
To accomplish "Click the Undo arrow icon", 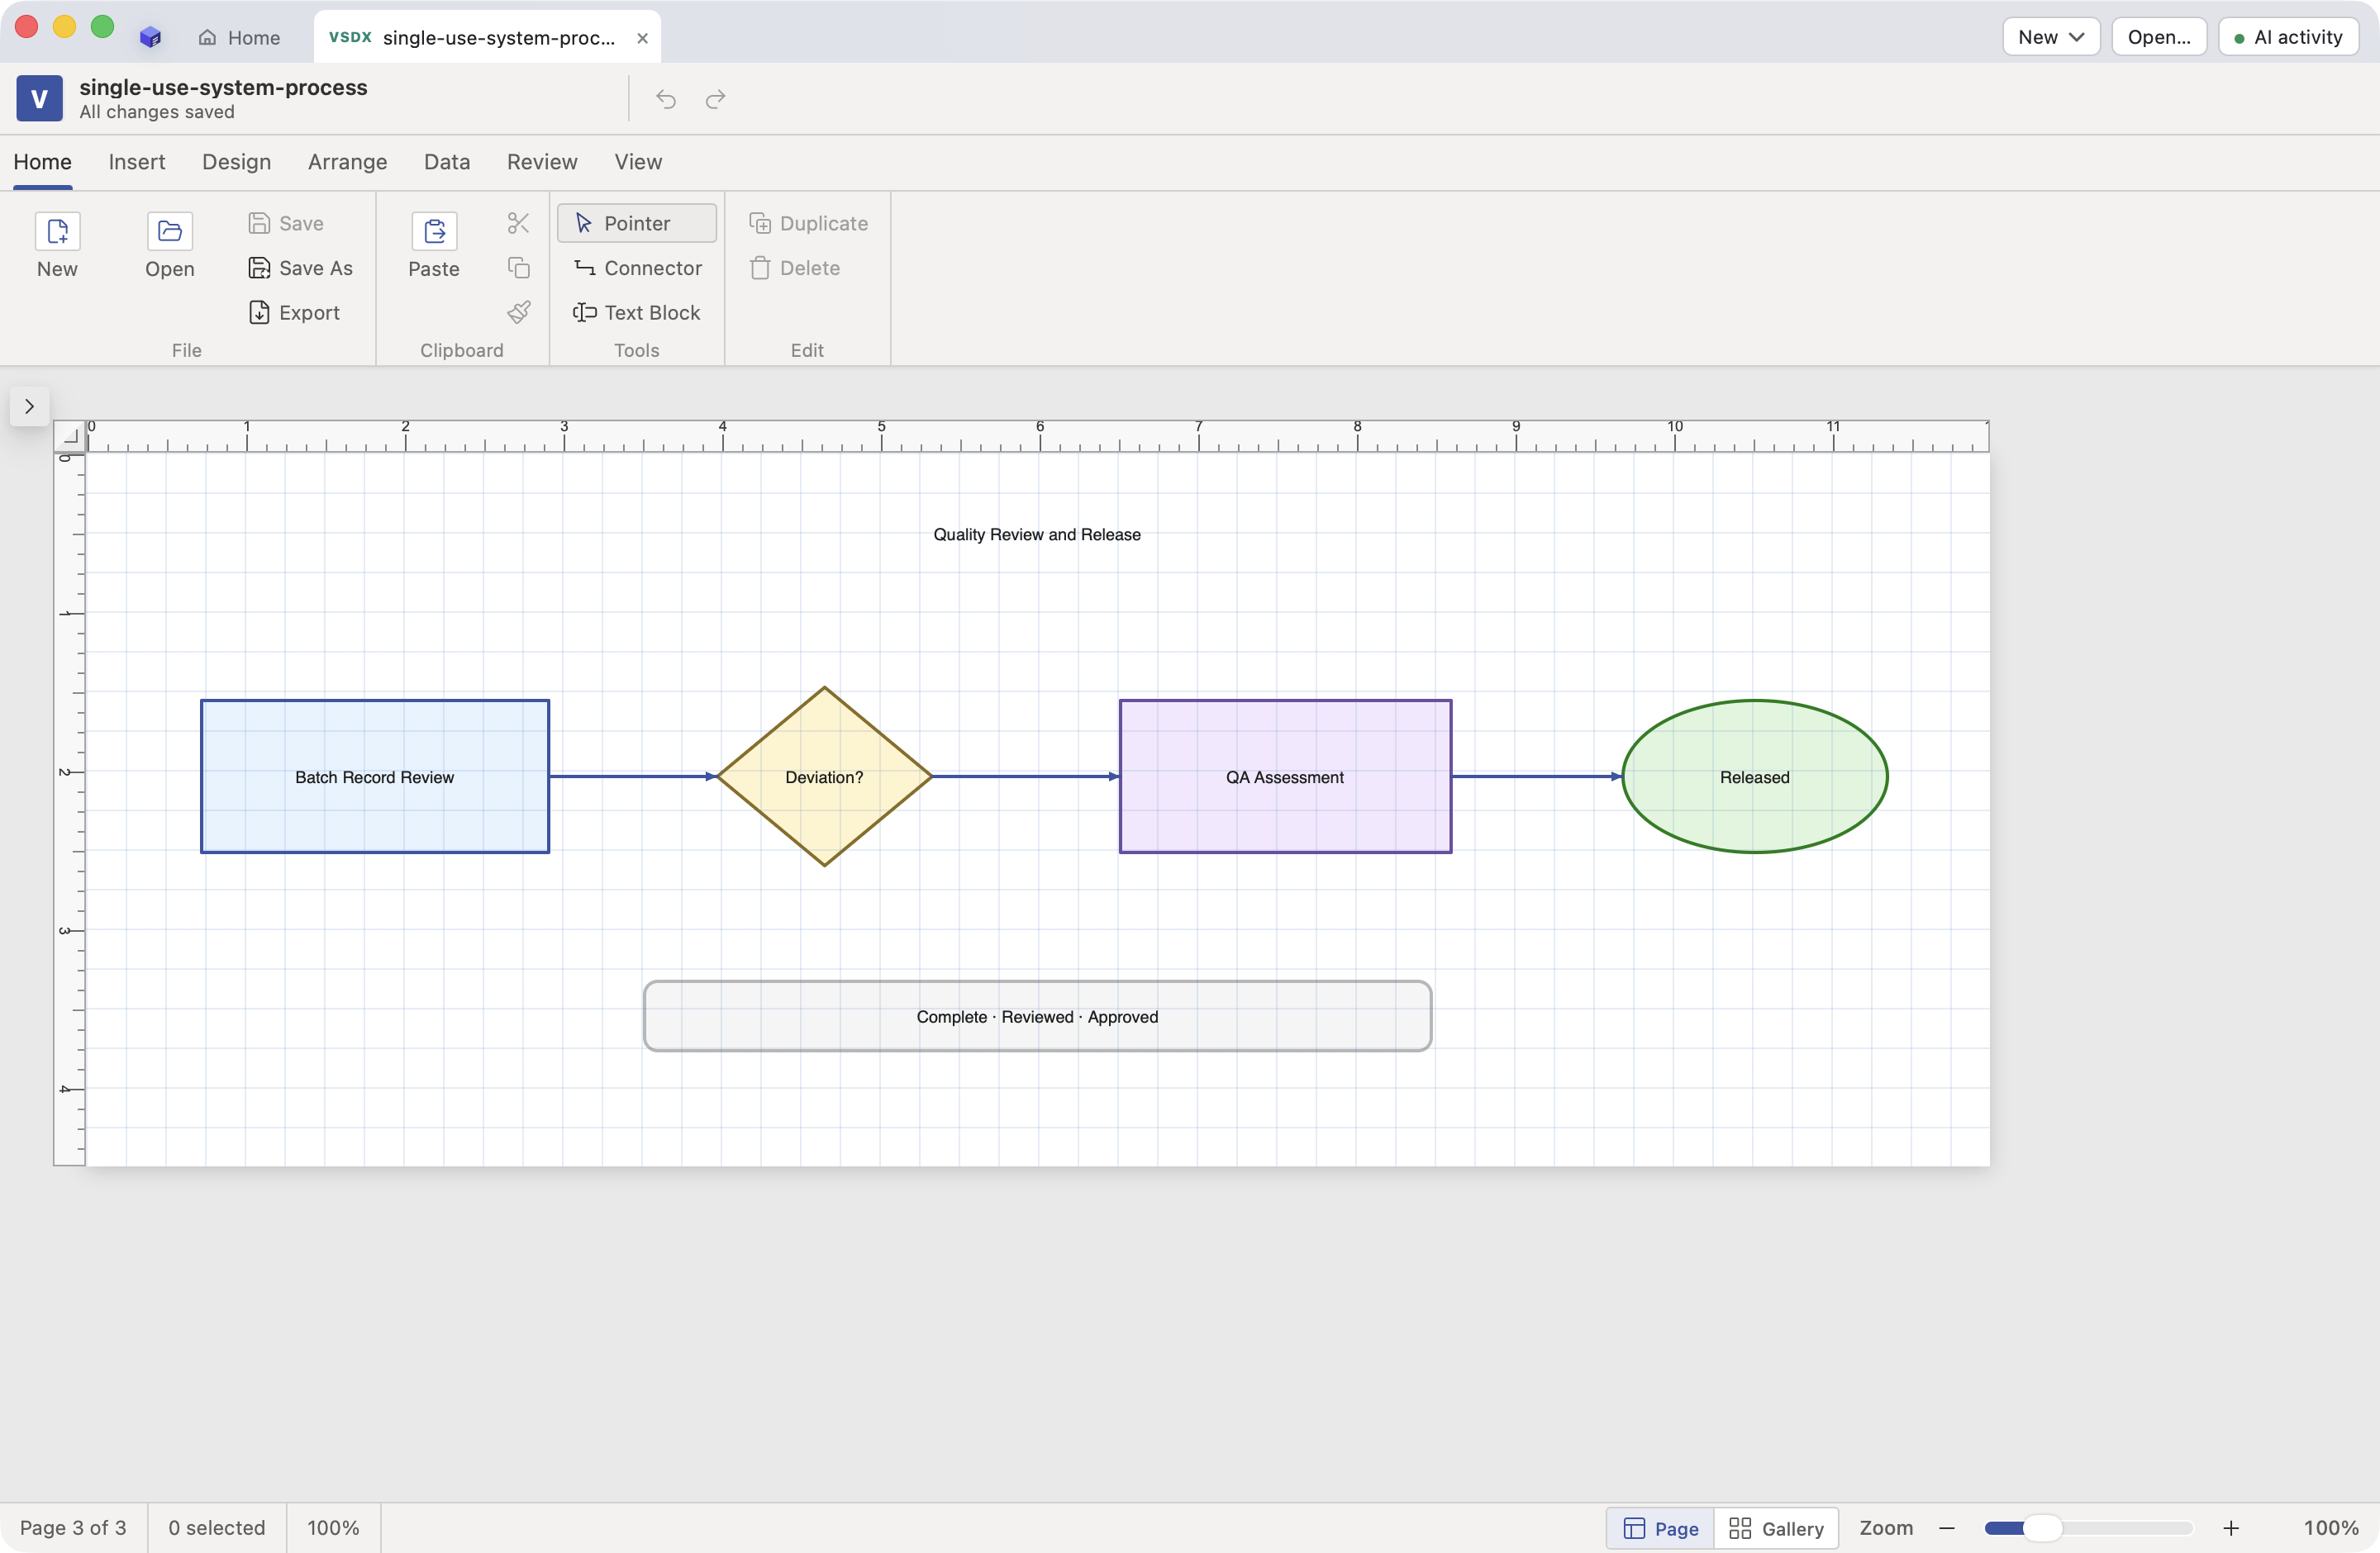I will [x=666, y=99].
